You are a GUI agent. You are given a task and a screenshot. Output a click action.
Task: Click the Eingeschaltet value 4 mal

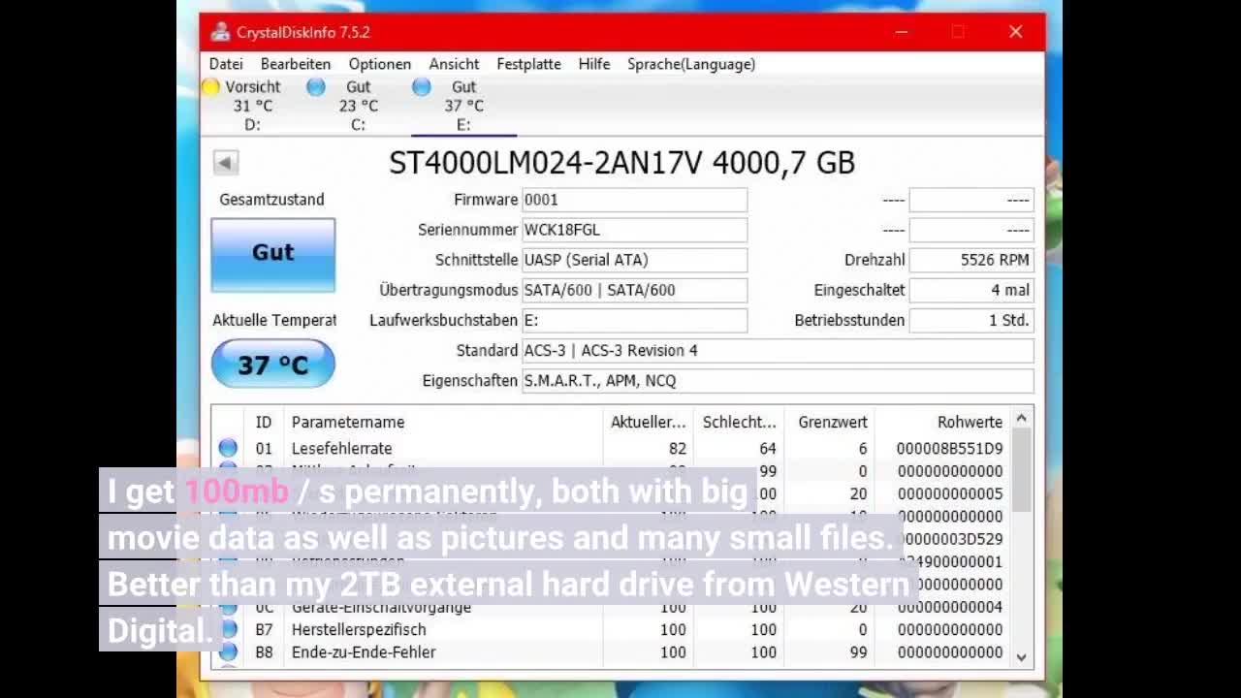click(971, 290)
